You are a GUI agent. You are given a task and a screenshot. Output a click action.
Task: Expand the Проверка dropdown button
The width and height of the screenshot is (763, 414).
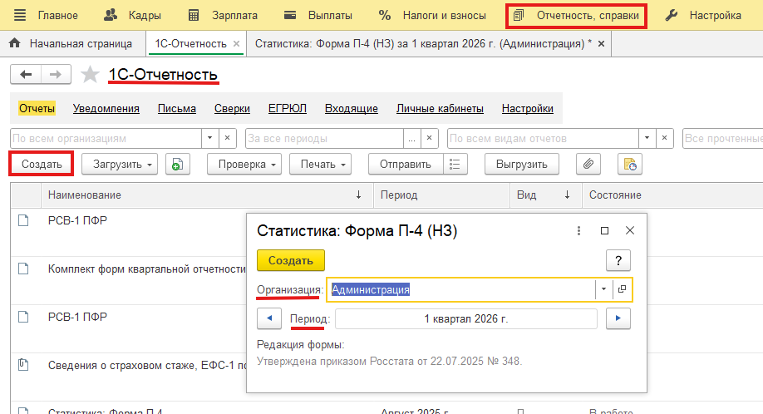(x=244, y=164)
